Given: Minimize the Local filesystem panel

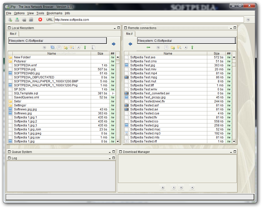Looking at the screenshot, I should (x=115, y=28).
